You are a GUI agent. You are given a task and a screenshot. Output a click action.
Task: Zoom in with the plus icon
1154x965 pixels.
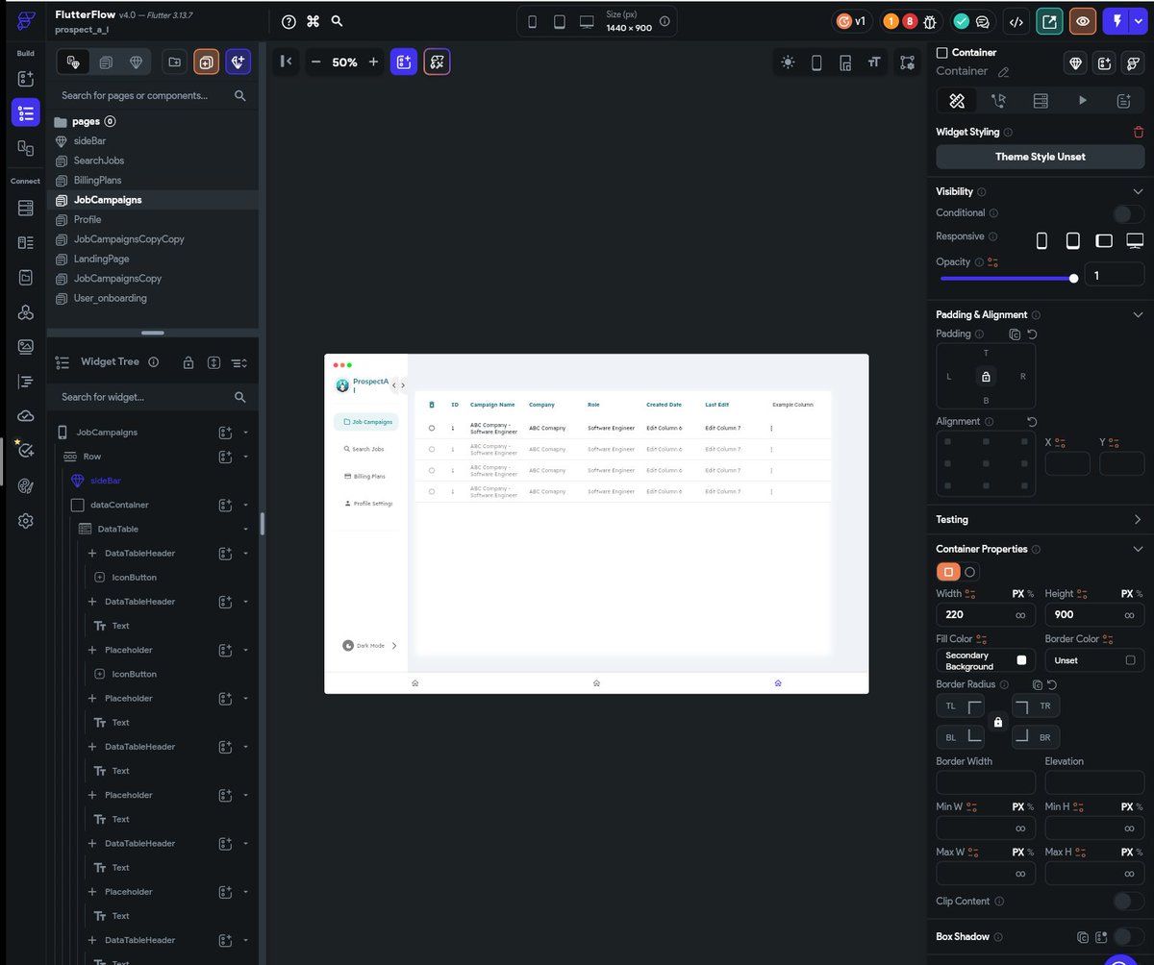374,62
